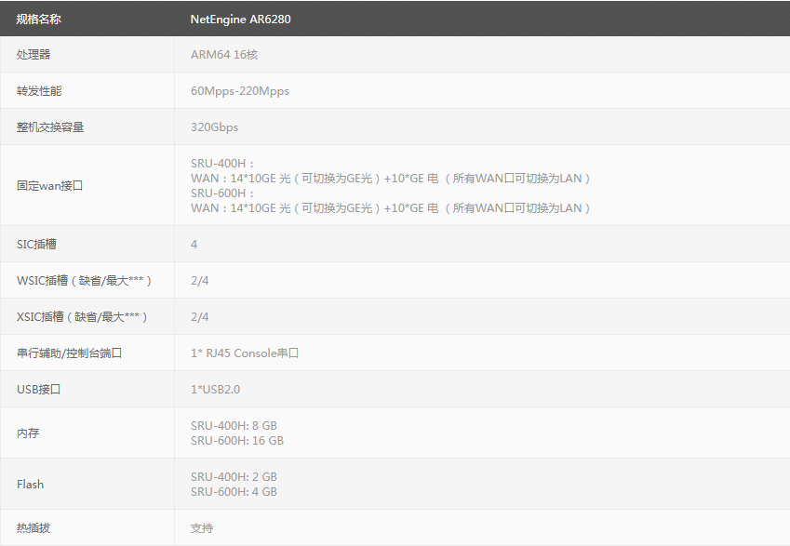Click the 内存 row label

28,433
